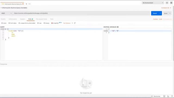Expand the Examples dropdown
This screenshot has width=174, height=98.
click(166, 8)
